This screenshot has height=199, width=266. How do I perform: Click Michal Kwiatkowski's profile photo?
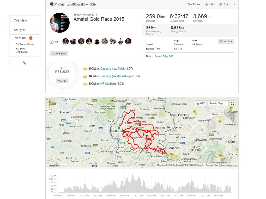click(60, 23)
